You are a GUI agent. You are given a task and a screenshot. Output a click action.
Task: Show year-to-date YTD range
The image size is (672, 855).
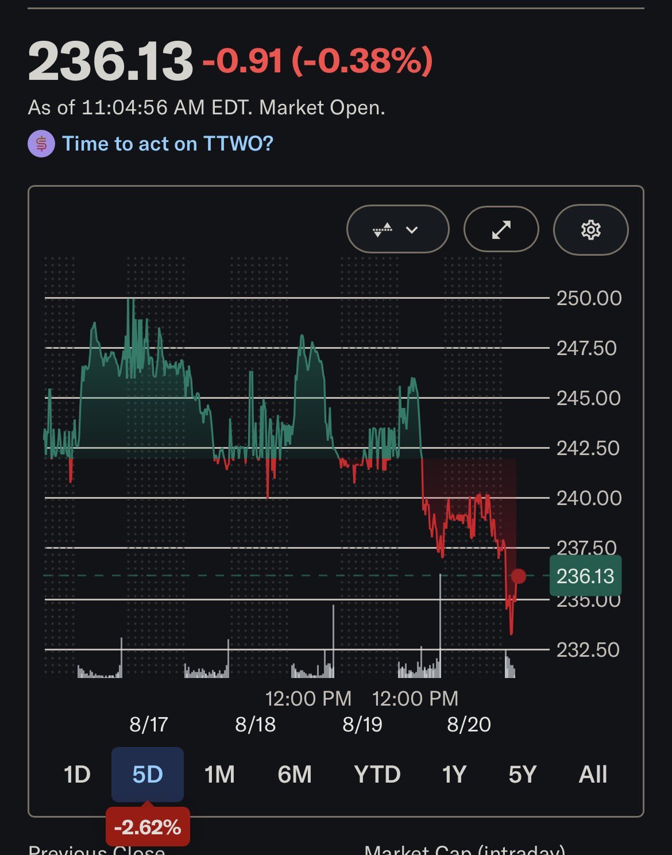[x=377, y=775]
